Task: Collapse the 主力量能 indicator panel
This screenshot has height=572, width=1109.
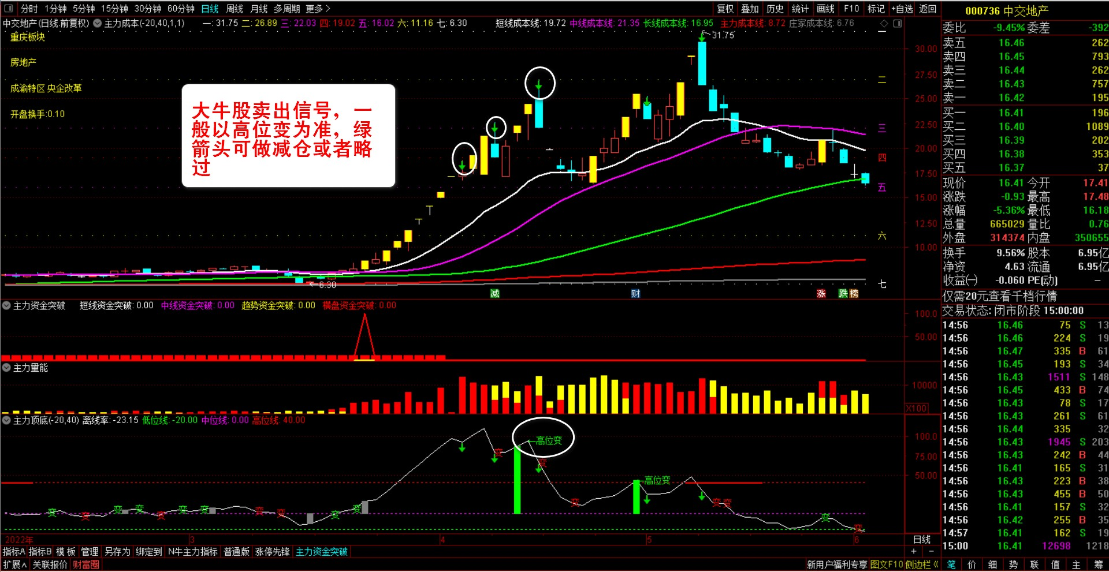Action: [6, 368]
